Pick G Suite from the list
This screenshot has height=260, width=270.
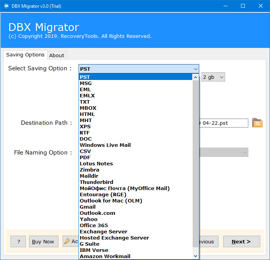pos(135,244)
